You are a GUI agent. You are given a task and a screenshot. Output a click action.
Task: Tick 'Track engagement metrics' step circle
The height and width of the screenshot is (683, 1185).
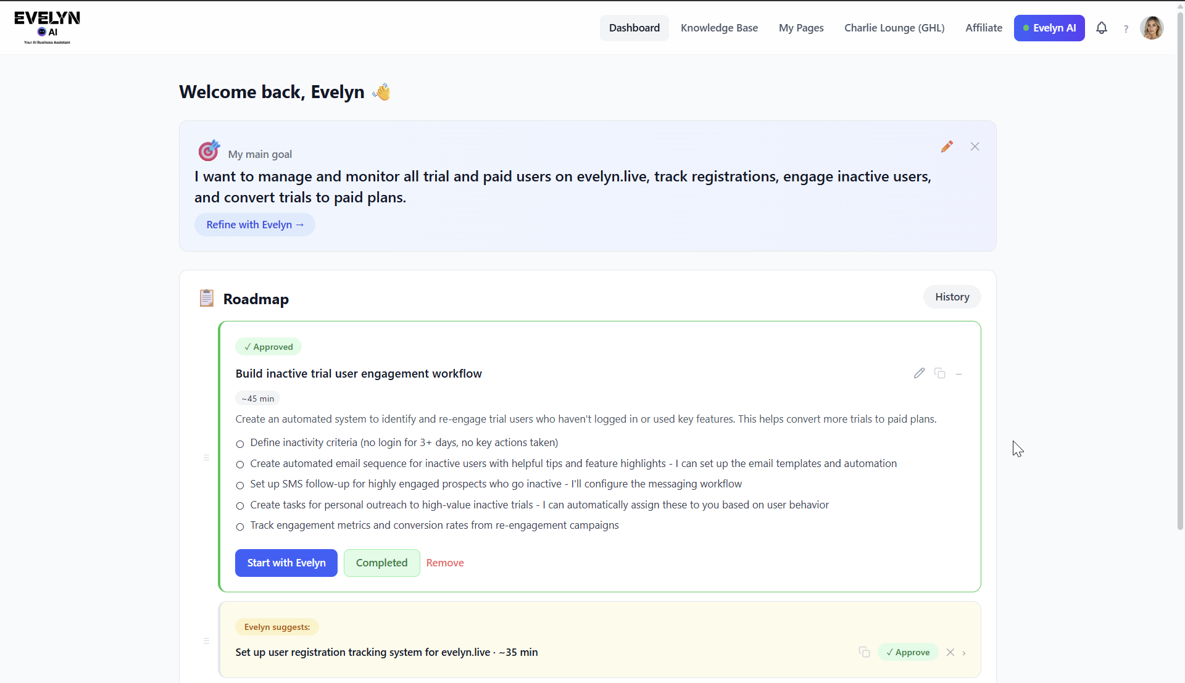[x=240, y=526]
